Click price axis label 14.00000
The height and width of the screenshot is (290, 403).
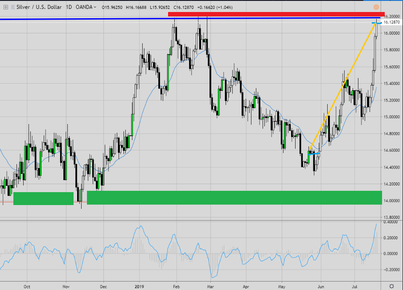(x=391, y=201)
